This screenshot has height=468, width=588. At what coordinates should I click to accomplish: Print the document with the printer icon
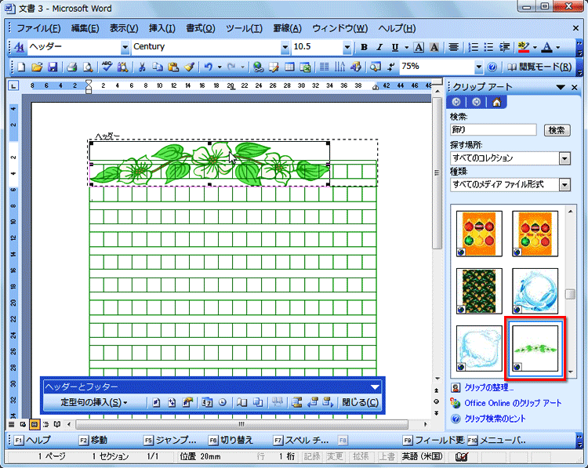pos(71,67)
